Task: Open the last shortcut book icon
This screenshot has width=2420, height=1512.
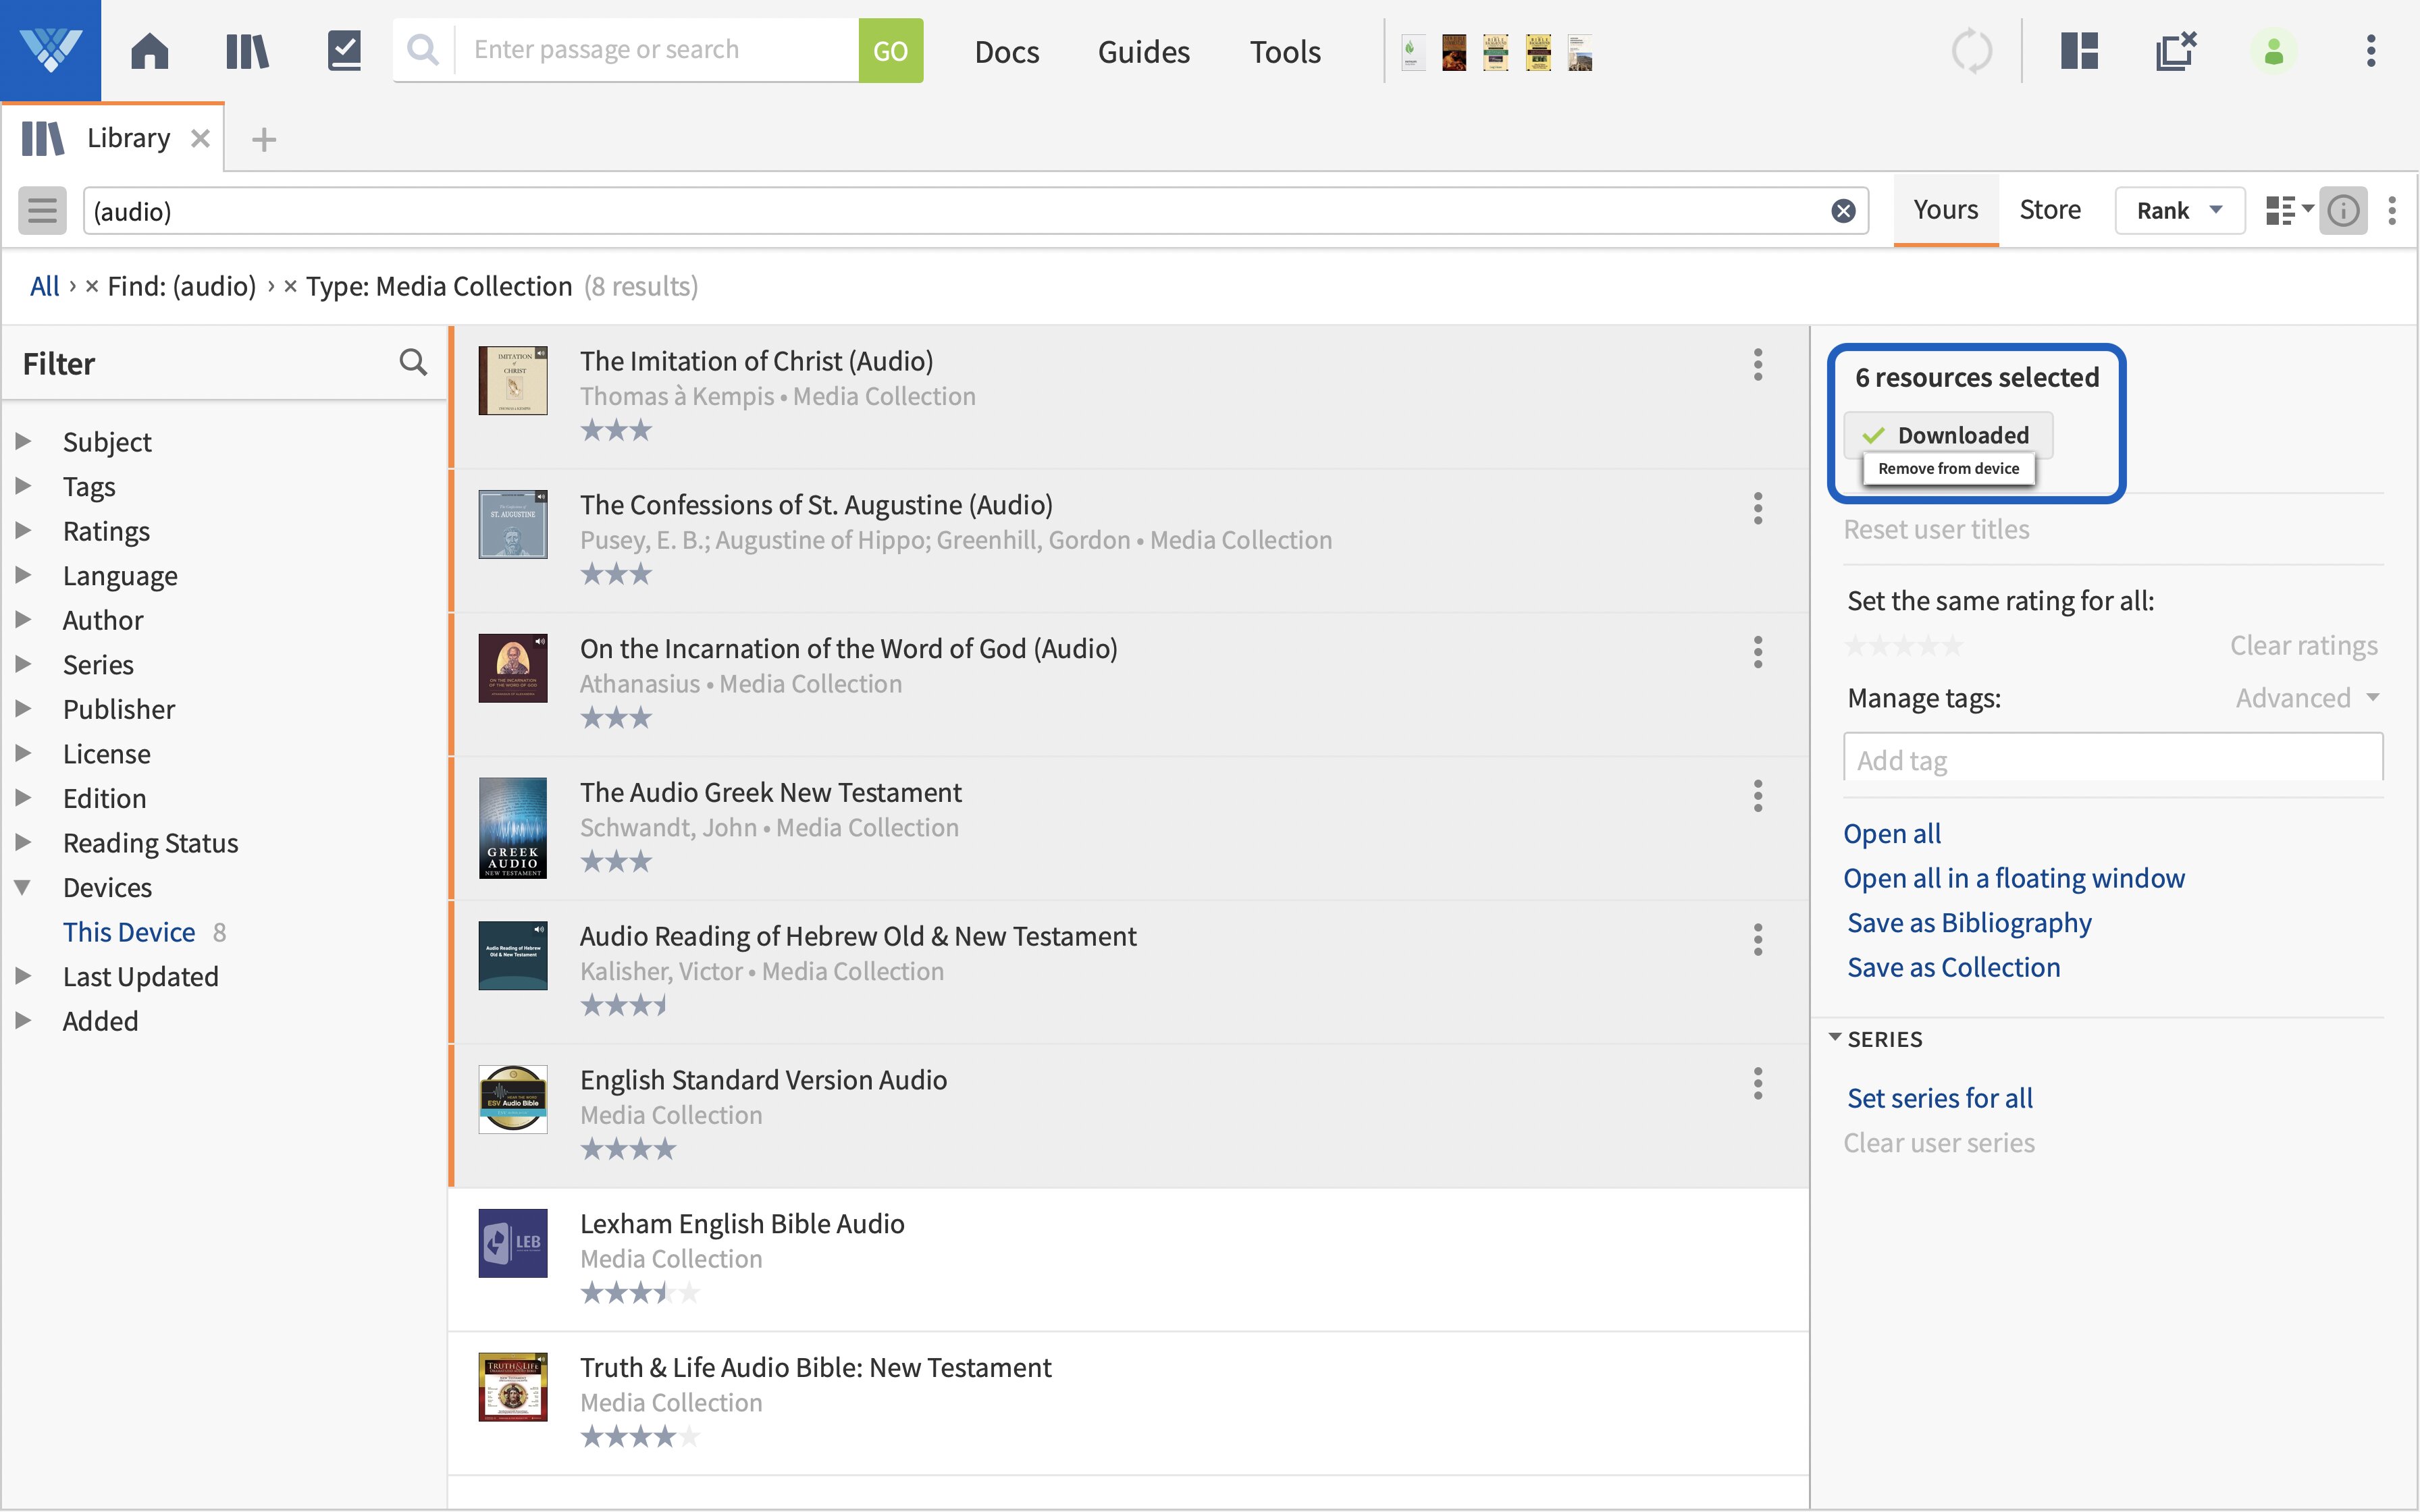Action: tap(1580, 52)
